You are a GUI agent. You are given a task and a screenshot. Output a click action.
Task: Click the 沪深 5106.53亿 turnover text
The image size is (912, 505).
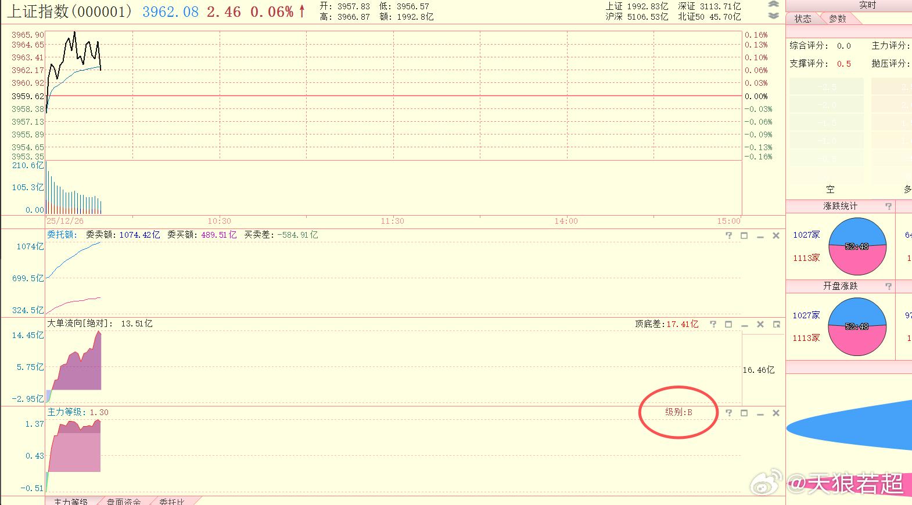click(637, 17)
